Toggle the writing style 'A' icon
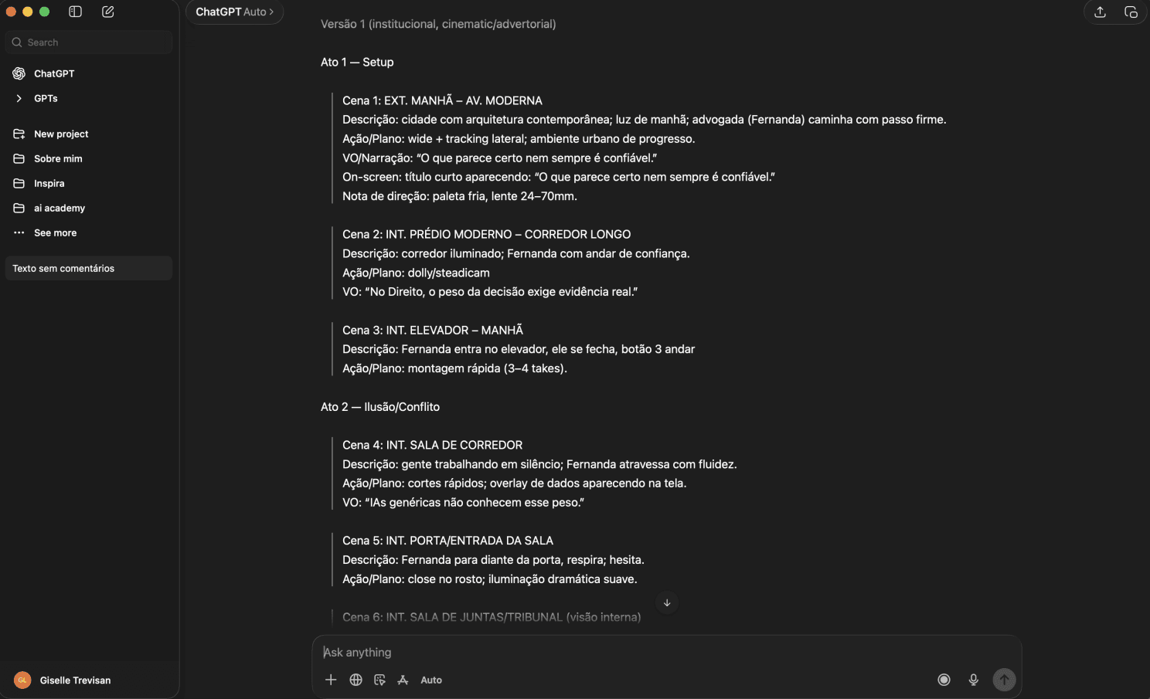Viewport: 1150px width, 699px height. [x=403, y=680]
